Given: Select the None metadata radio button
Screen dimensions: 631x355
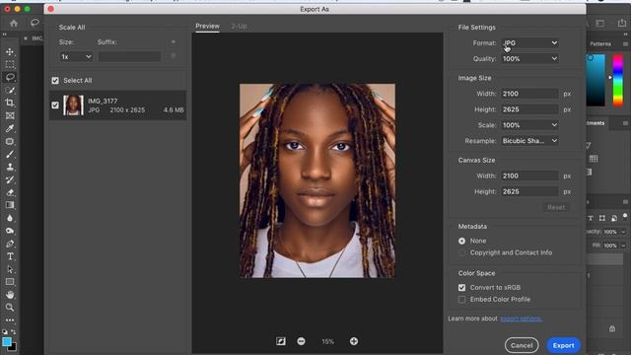Looking at the screenshot, I should tap(461, 241).
